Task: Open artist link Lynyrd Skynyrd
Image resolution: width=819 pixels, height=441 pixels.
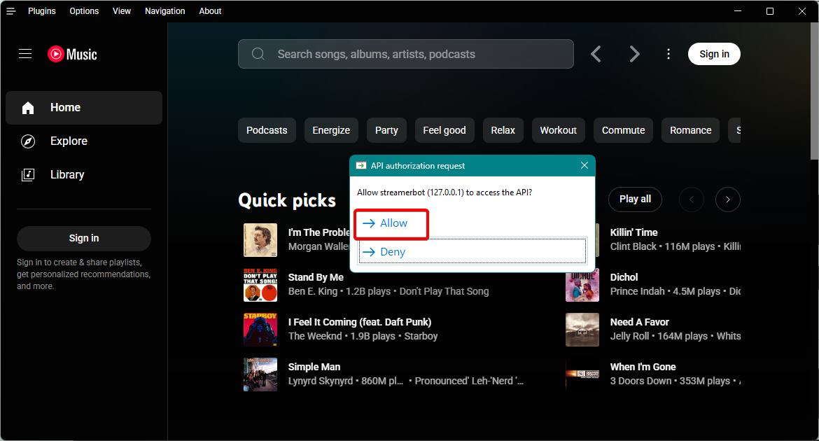Action: click(x=321, y=381)
